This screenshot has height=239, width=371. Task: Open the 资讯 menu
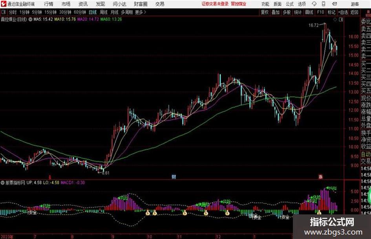point(83,4)
